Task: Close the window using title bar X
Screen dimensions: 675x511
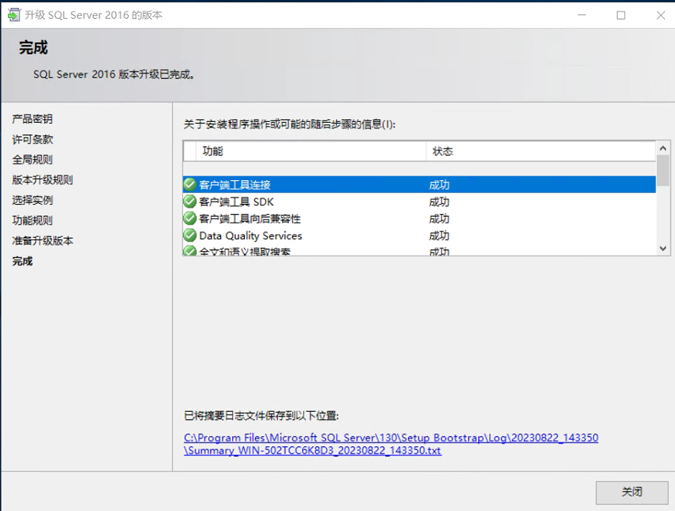Action: click(x=661, y=15)
